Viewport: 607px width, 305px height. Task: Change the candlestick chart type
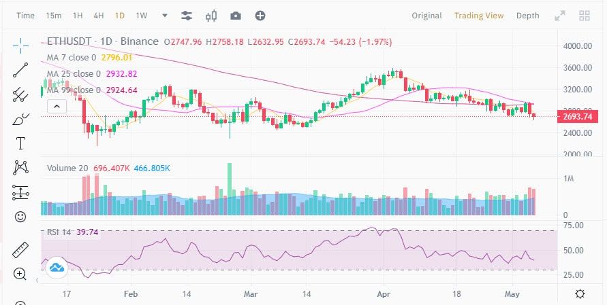[211, 16]
